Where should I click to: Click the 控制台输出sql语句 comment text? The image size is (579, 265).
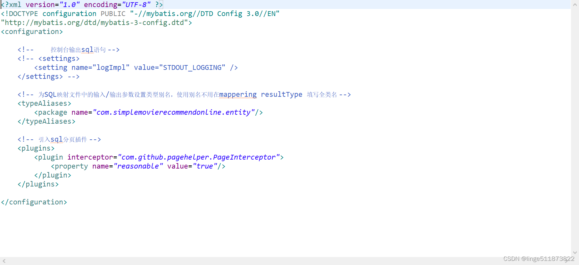click(78, 50)
